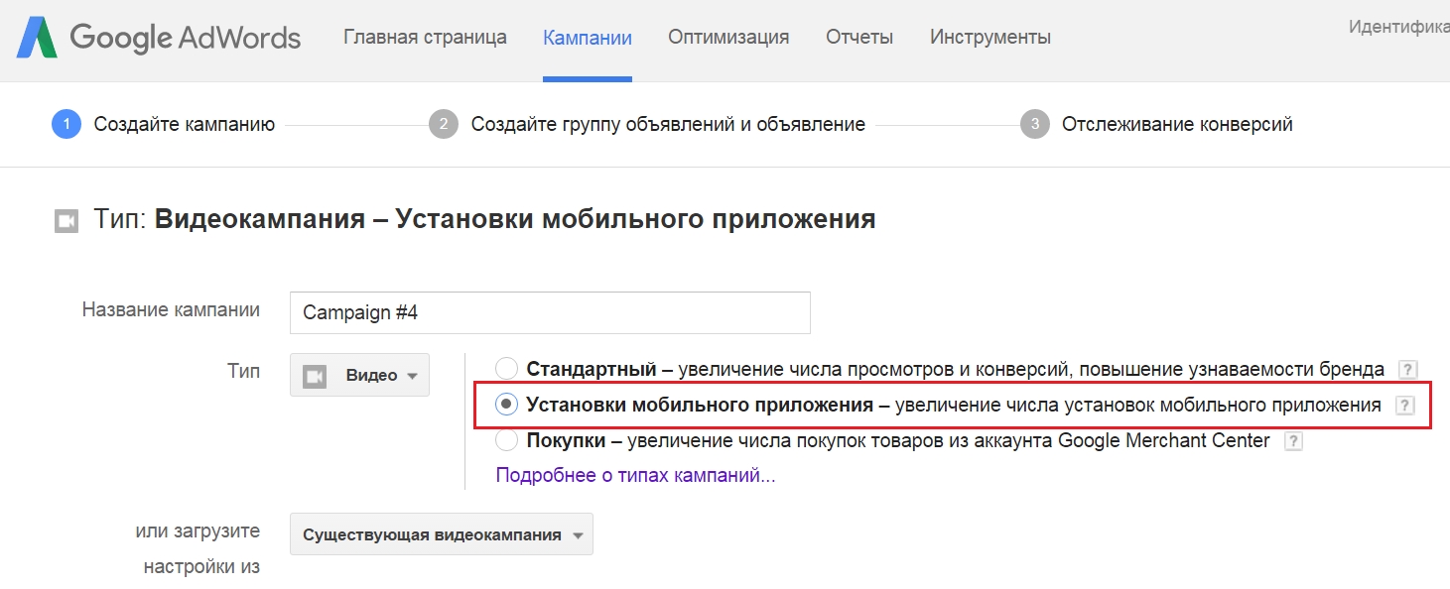
Task: Select the Покупки radio button
Action: click(507, 440)
